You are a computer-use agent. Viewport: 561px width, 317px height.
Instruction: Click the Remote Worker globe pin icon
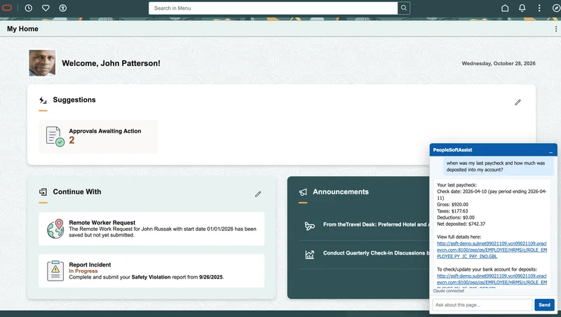(55, 229)
